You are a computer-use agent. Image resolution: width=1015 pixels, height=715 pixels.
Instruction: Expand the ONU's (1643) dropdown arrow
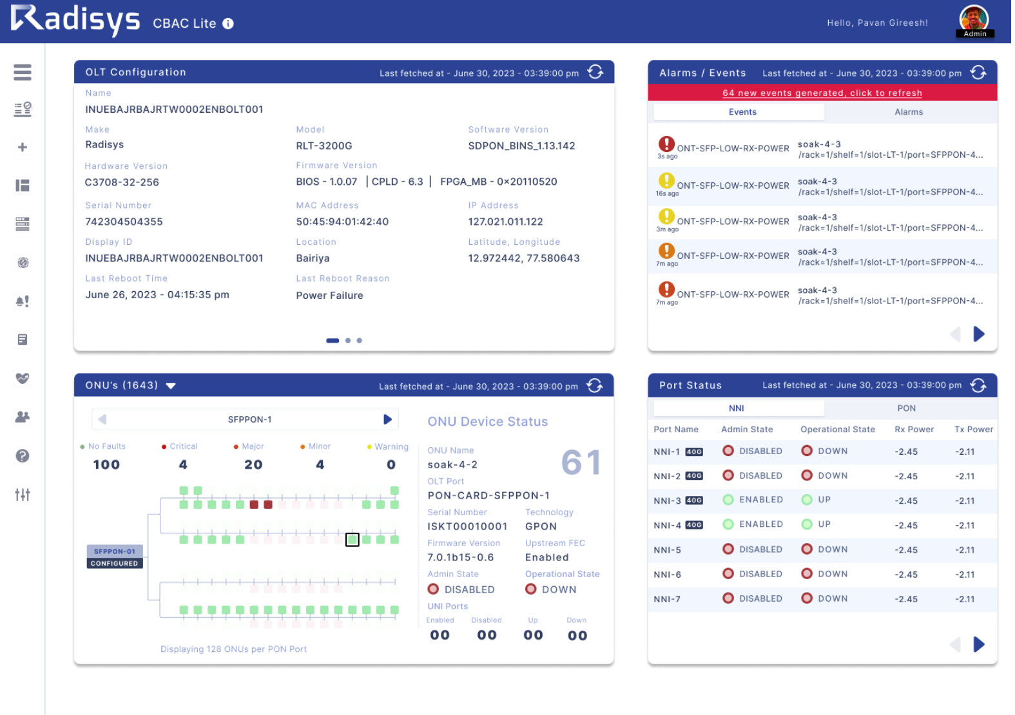click(x=171, y=386)
